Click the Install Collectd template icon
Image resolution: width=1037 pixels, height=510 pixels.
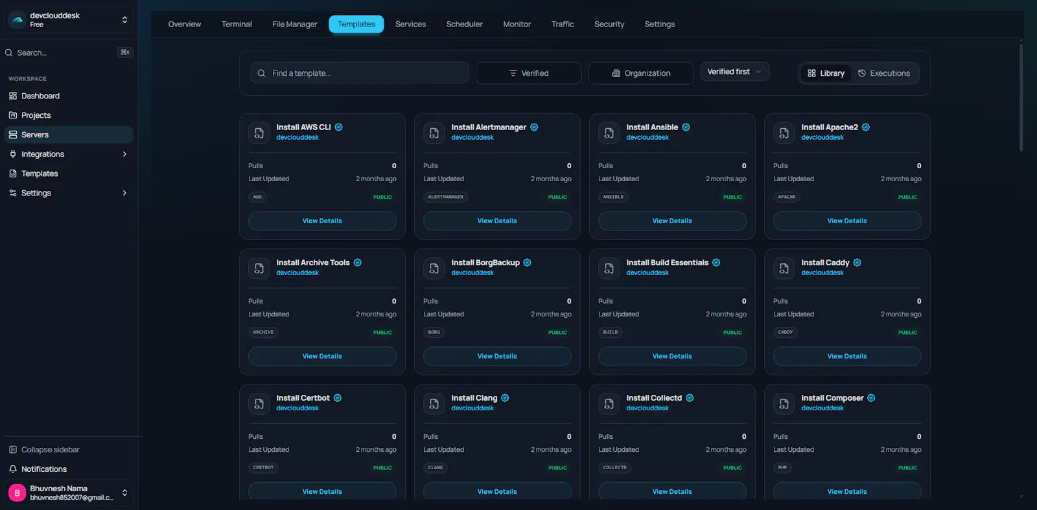[609, 403]
